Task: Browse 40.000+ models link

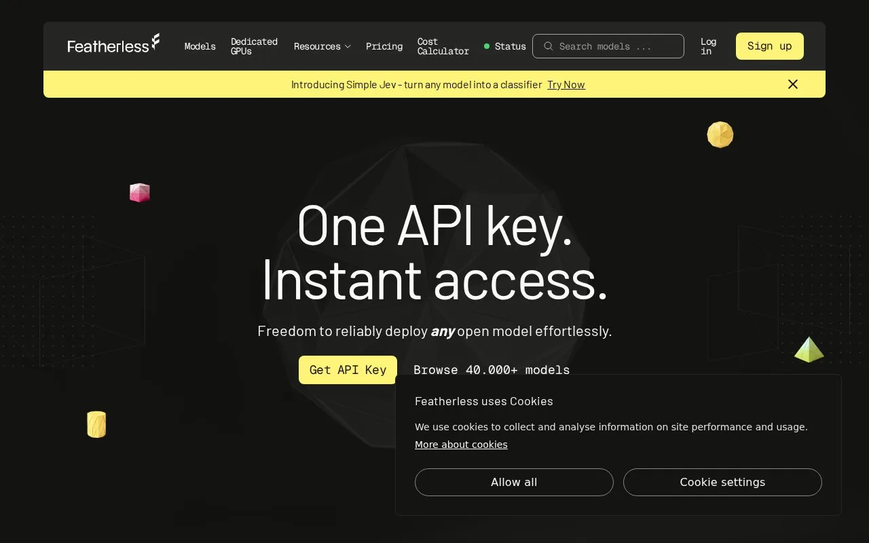Action: click(x=492, y=370)
